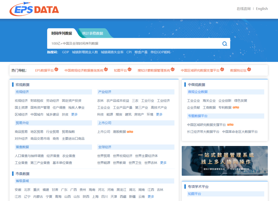Open 内蒙古 county data

coord(38,197)
